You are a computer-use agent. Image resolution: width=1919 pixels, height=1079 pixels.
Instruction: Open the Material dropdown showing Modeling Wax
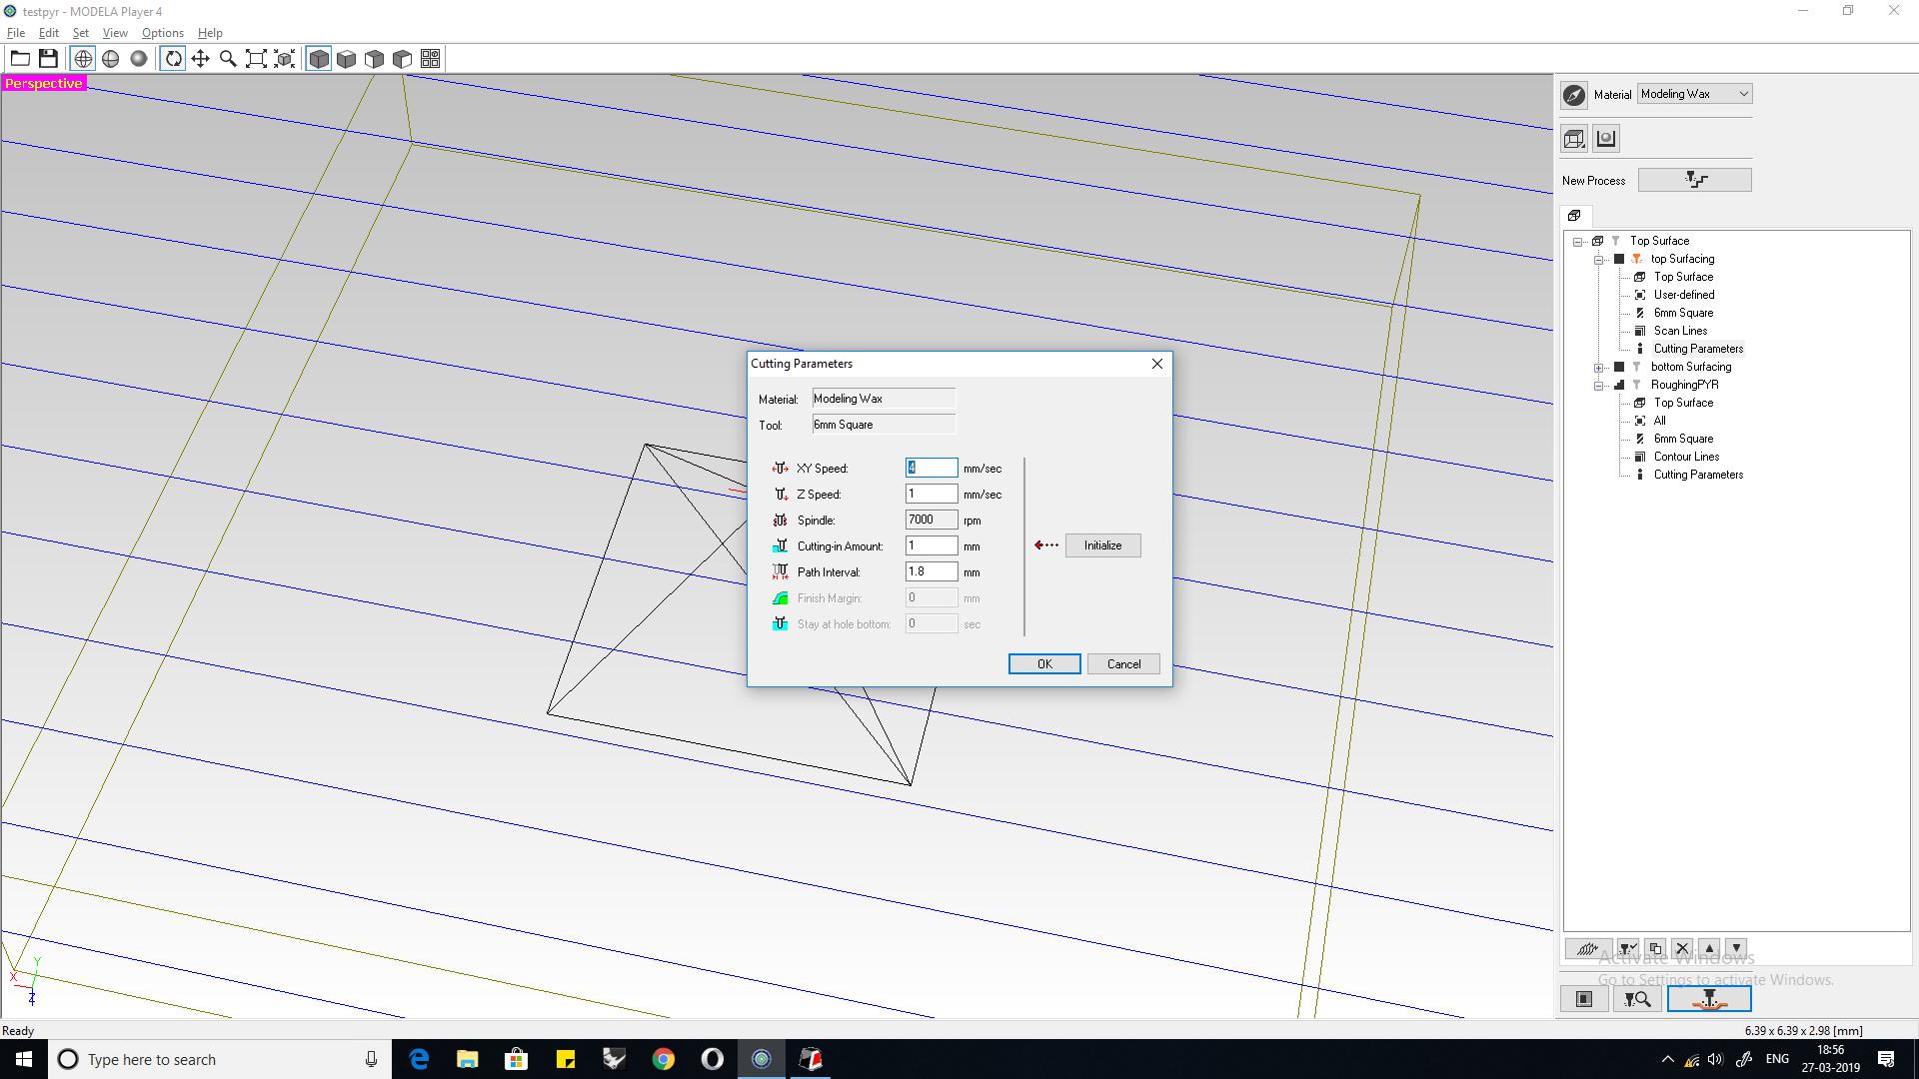click(x=1694, y=94)
